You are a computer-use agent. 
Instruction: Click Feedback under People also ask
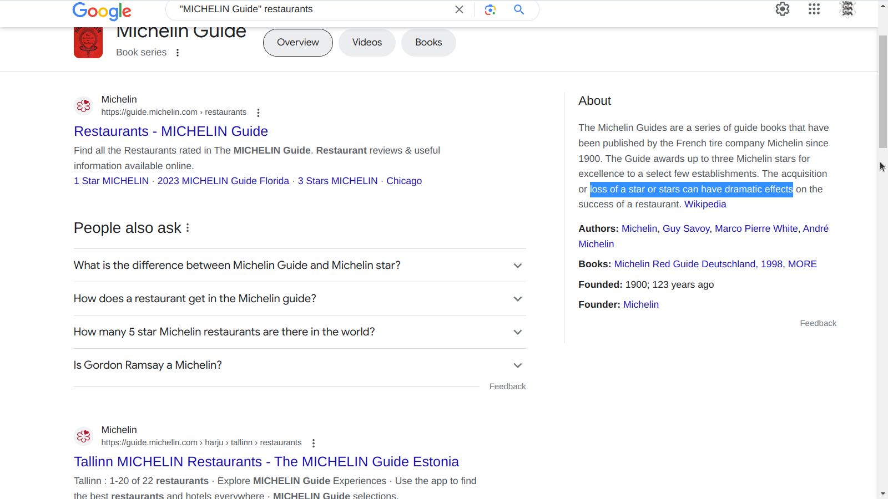pos(507,386)
